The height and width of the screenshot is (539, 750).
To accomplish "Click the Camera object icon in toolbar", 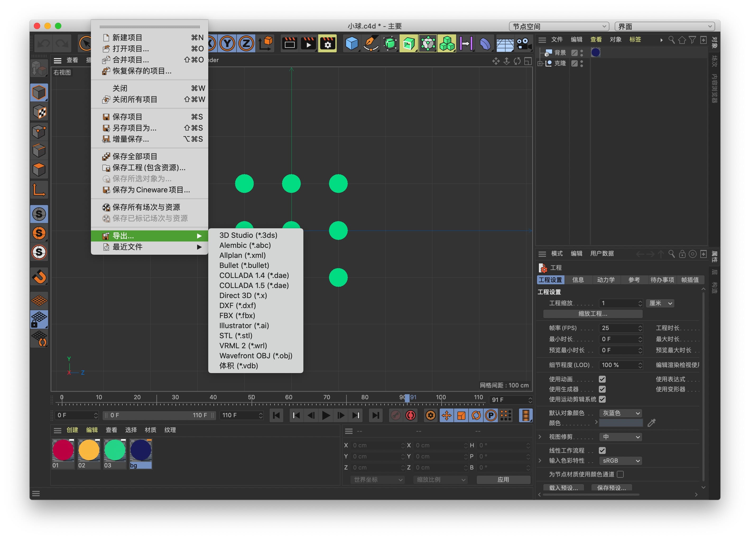I will pyautogui.click(x=523, y=43).
